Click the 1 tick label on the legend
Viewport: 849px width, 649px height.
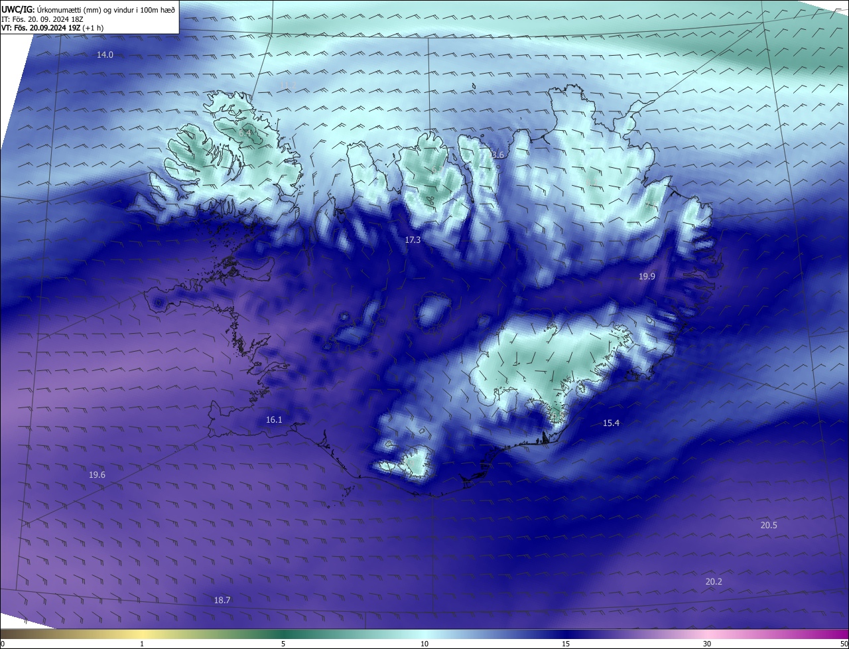(x=143, y=644)
